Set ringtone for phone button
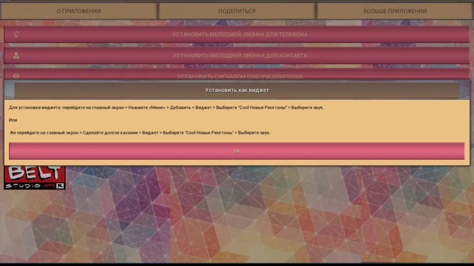Image resolution: width=474 pixels, height=266 pixels. pos(237,34)
